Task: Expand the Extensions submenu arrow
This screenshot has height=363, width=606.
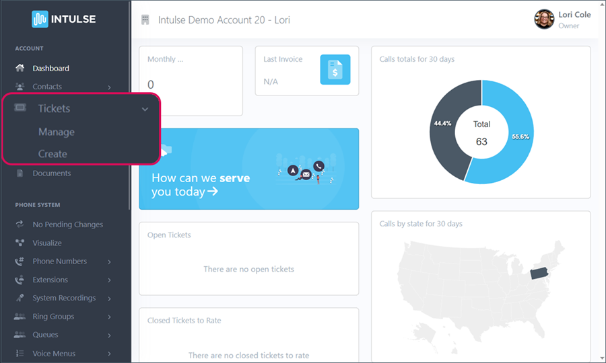Action: point(109,280)
